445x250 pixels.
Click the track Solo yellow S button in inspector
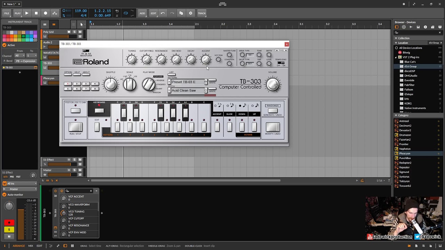[x=9, y=230]
